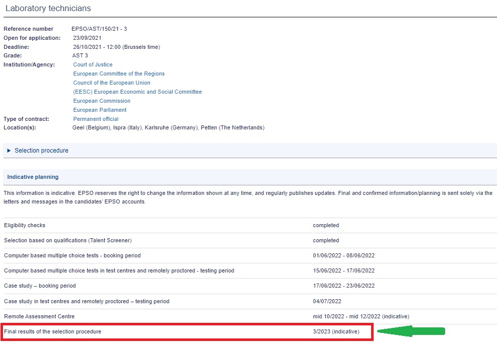This screenshot has width=497, height=343.
Task: Click the European Economic and Social Committee link
Action: click(137, 92)
